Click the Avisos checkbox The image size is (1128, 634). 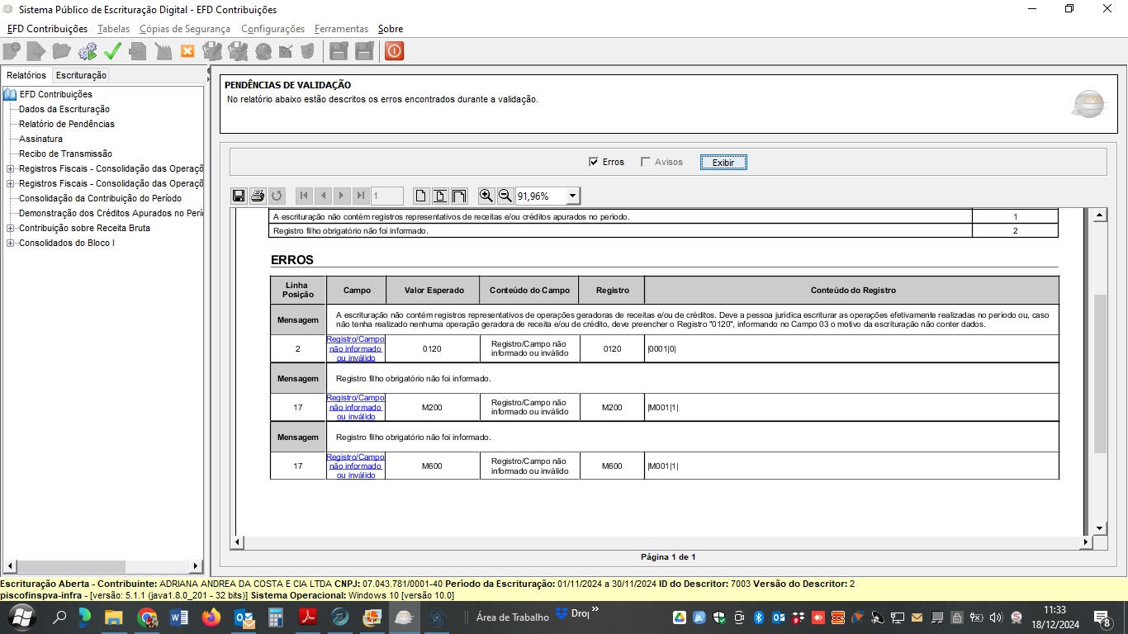coord(646,162)
